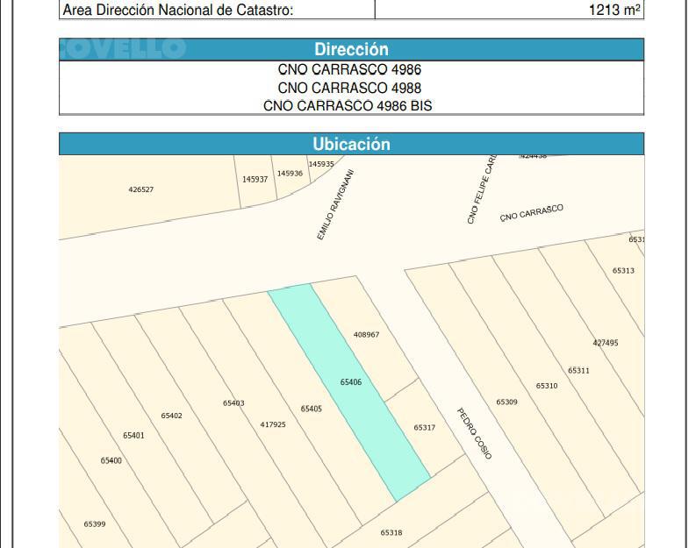This screenshot has height=548, width=696.
Task: Select parcel 417925 on the map
Action: click(x=273, y=424)
